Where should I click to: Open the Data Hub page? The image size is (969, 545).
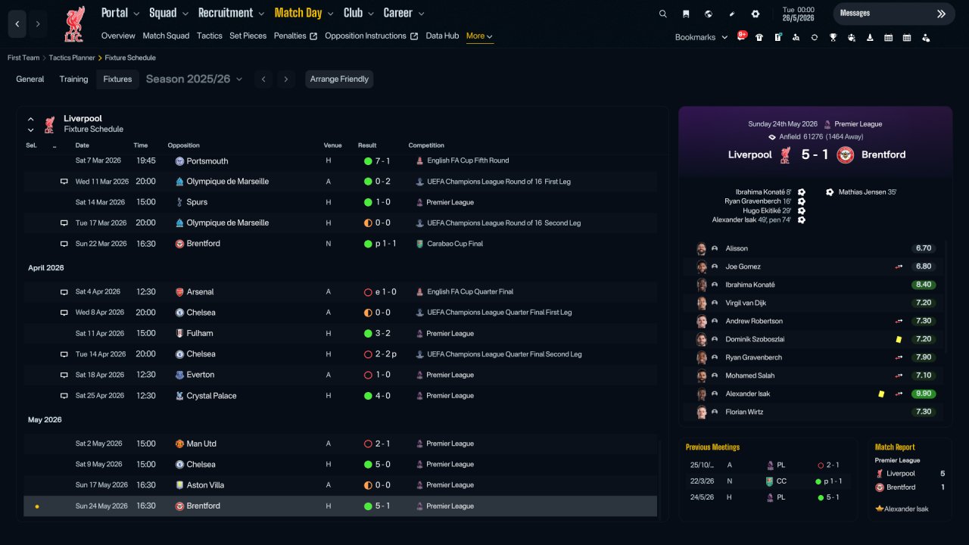click(442, 36)
